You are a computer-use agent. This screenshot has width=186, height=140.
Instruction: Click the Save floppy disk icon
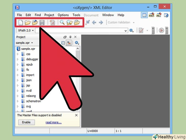point(42,23)
